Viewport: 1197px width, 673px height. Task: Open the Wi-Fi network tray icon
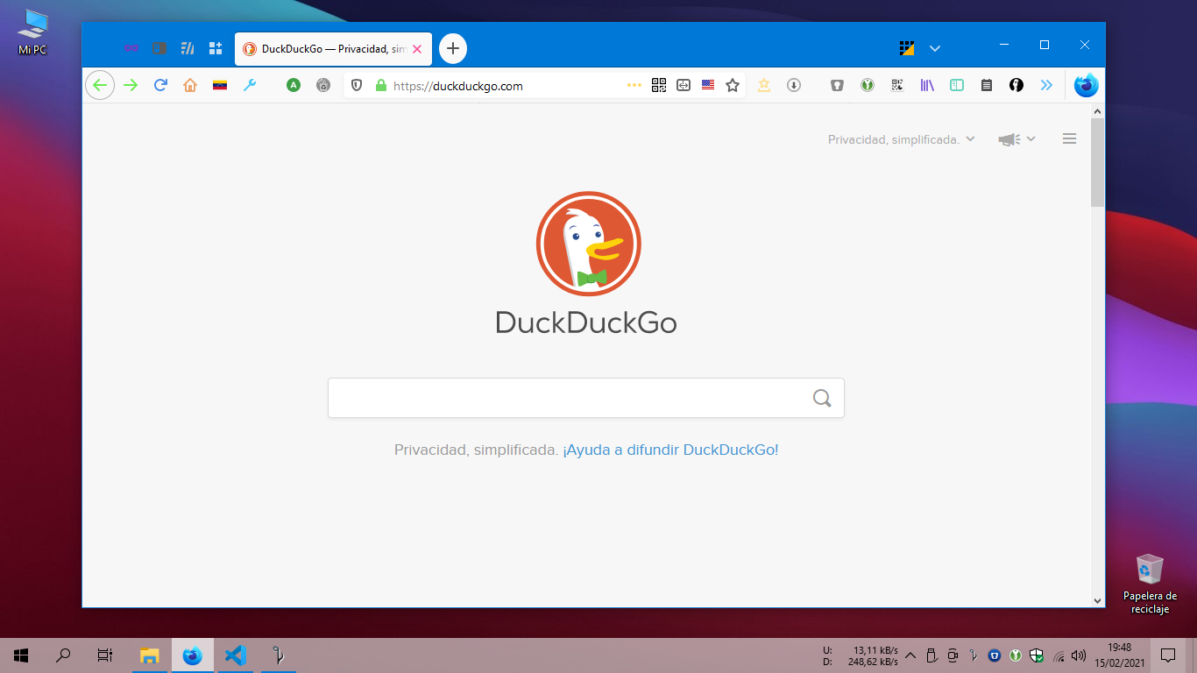point(1059,655)
